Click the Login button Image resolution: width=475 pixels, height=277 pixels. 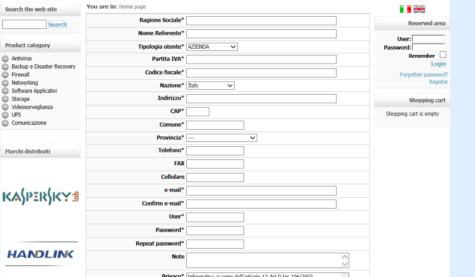coord(438,64)
